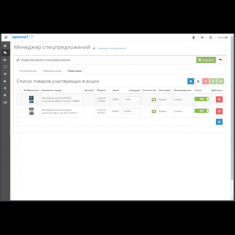Image resolution: width=235 pixels, height=235 pixels.
Task: Tick the checkbox for Lomond-0102017 product row
Action: click(19, 111)
